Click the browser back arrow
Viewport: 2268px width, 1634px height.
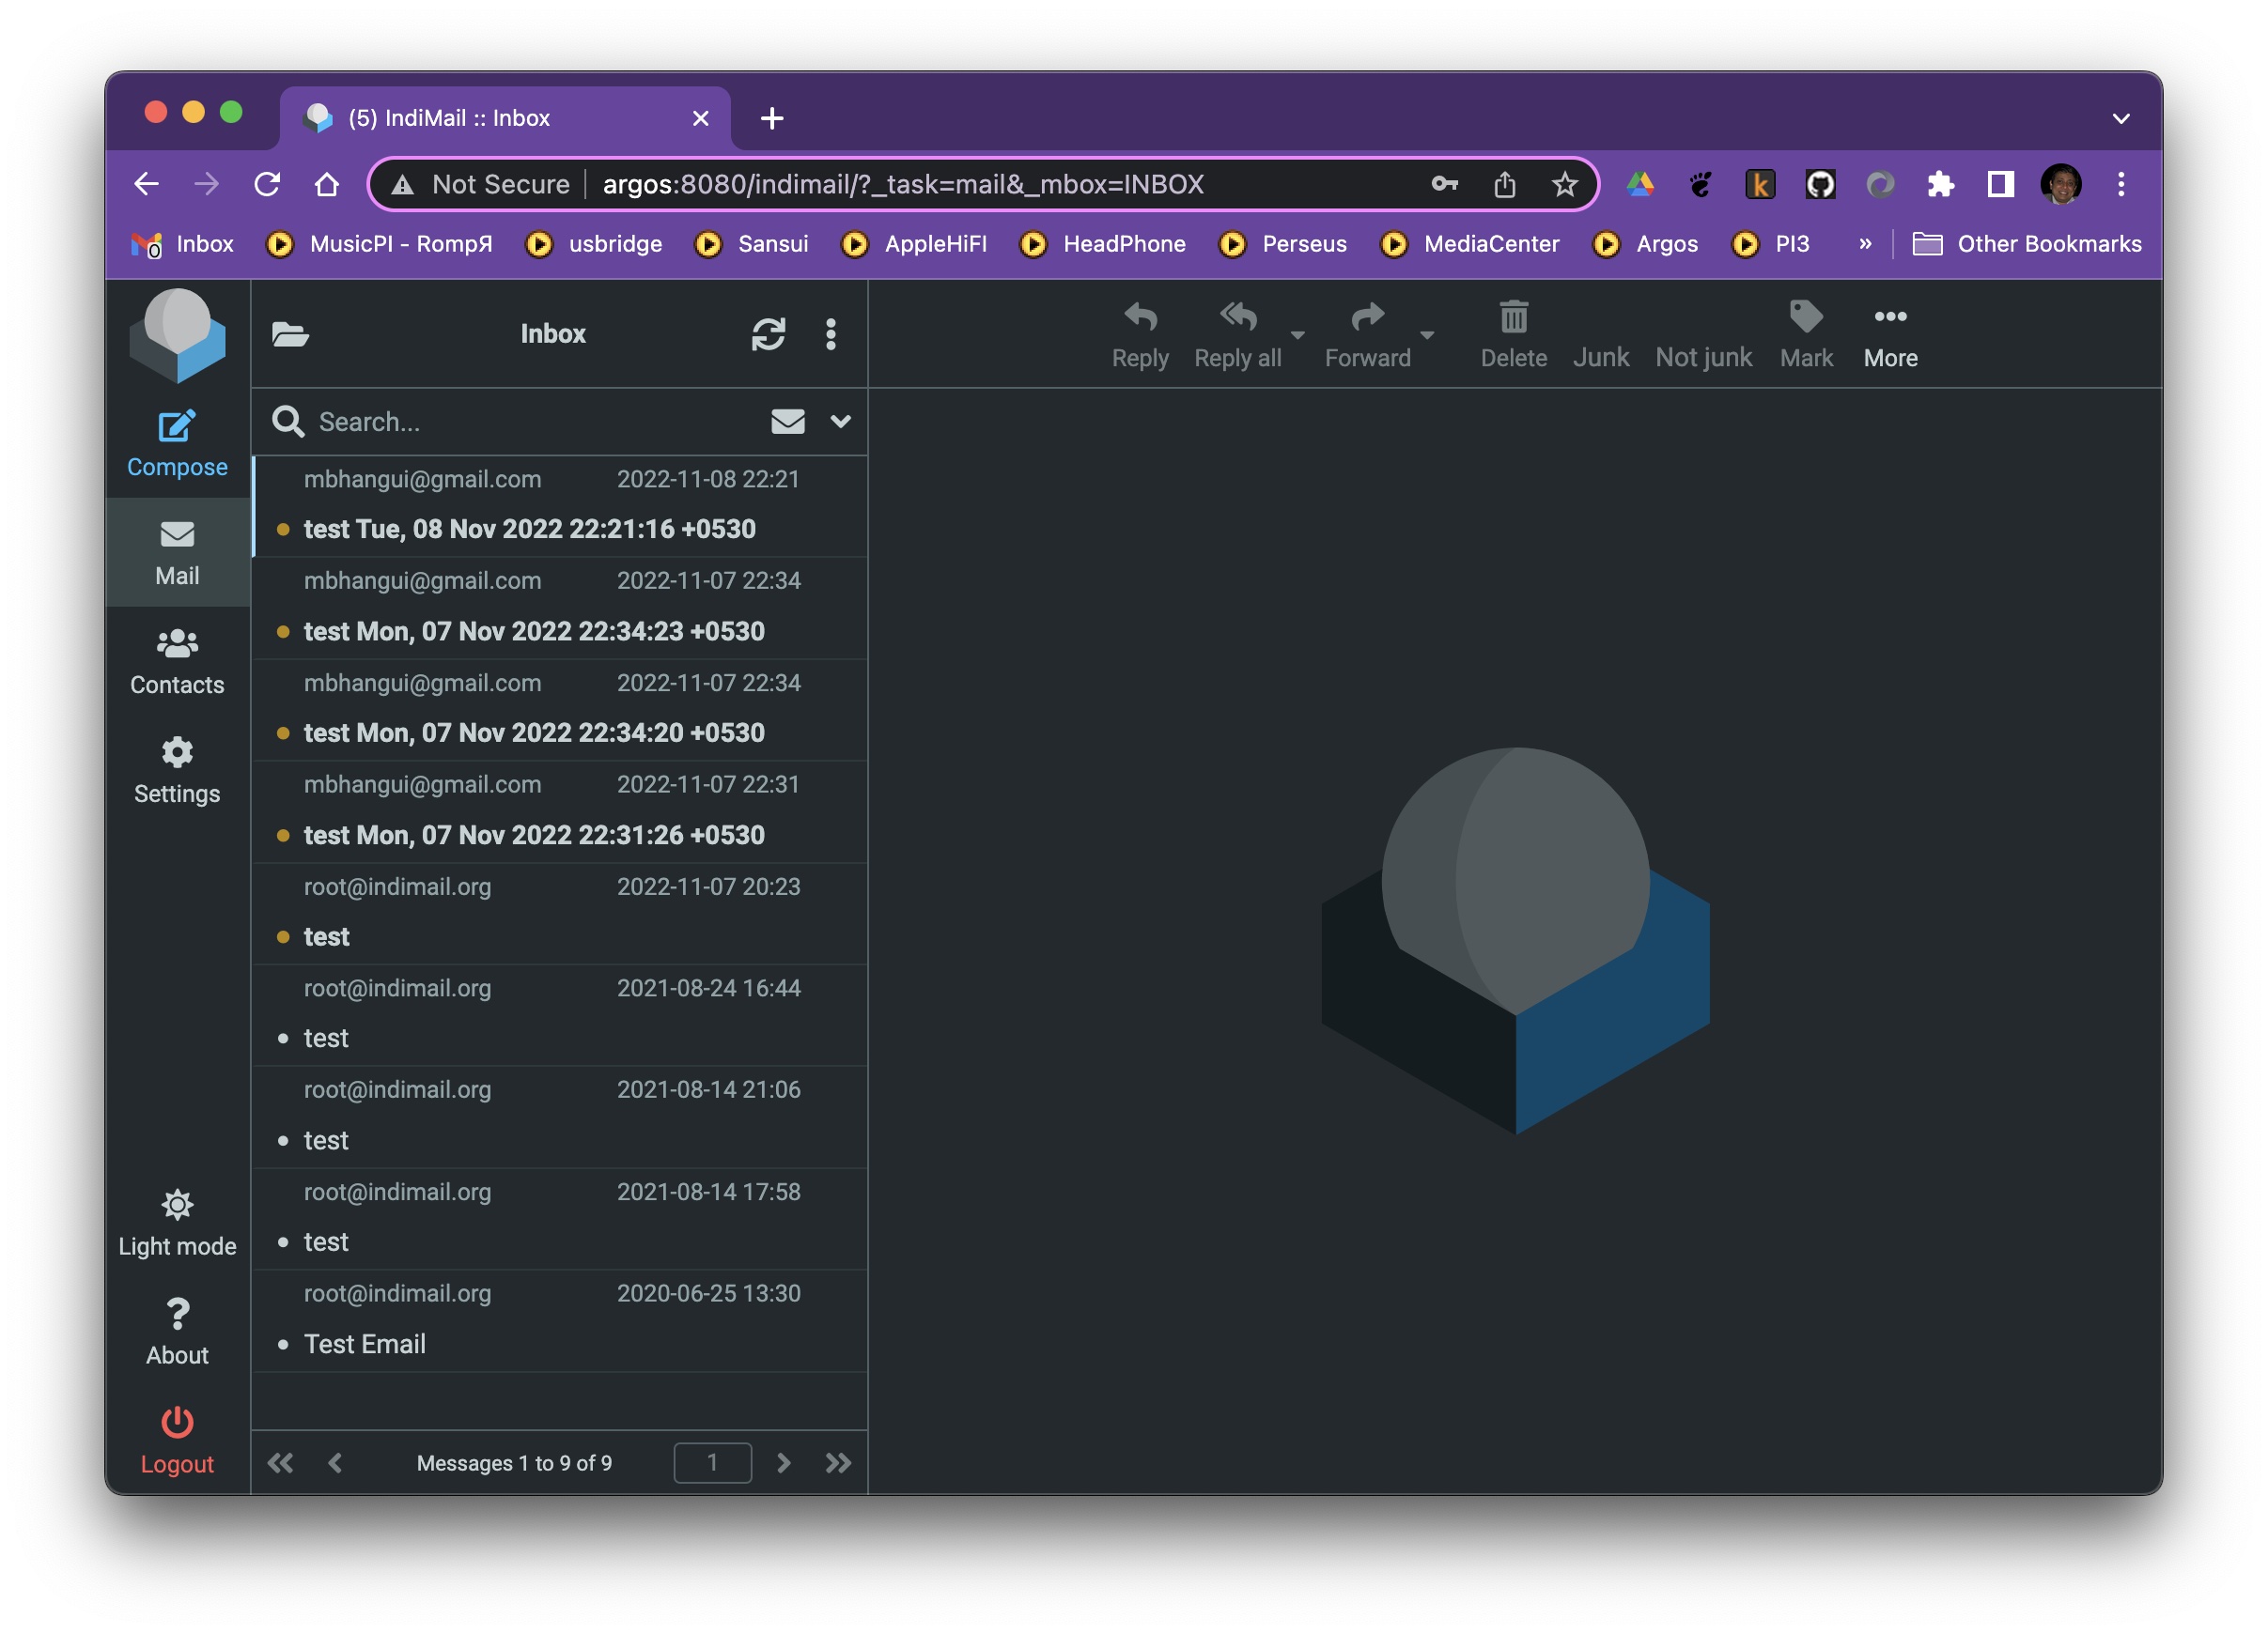tap(146, 184)
